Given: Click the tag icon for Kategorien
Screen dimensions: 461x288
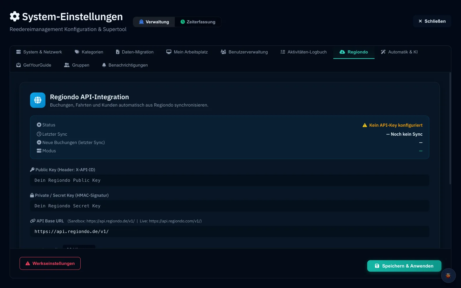Looking at the screenshot, I should click(77, 52).
